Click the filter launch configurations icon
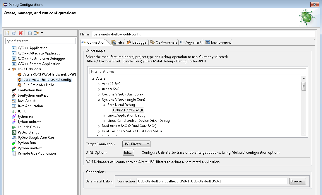 (x=37, y=33)
